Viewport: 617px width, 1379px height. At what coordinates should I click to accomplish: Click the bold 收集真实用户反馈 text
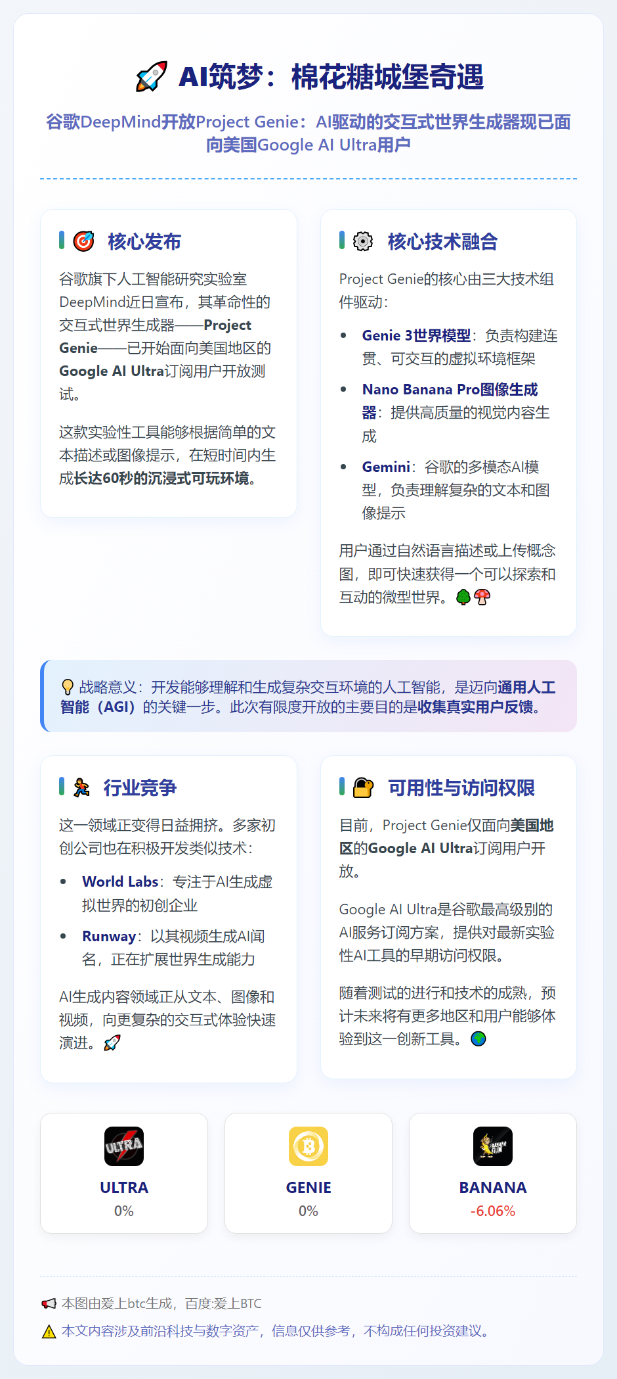pos(475,707)
